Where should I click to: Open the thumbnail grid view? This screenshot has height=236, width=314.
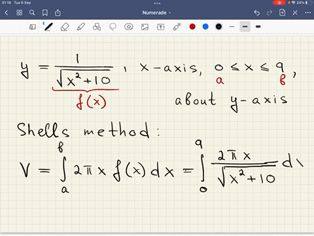tap(19, 12)
